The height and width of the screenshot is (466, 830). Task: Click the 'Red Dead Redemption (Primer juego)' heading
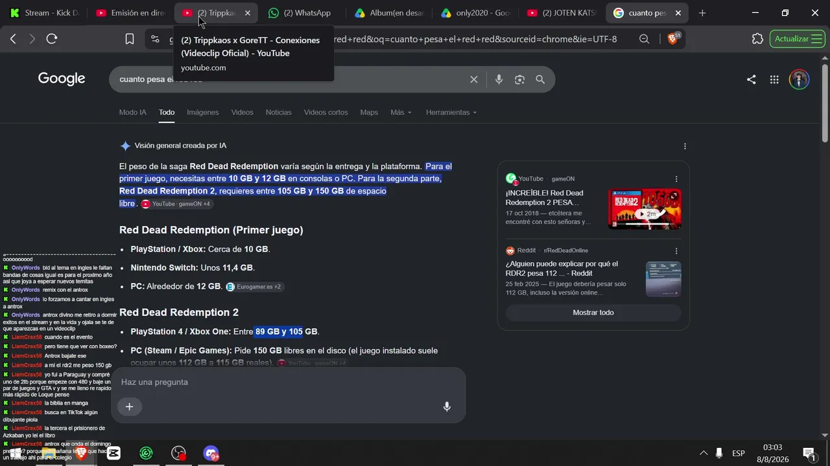[211, 230]
